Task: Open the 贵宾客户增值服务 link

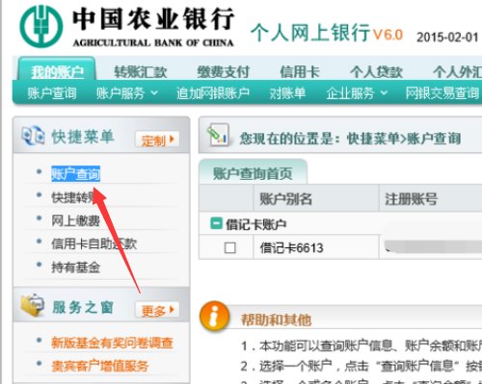Action: [x=100, y=366]
